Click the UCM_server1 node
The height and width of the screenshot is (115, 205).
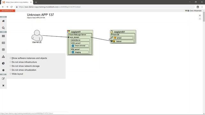pos(76,43)
